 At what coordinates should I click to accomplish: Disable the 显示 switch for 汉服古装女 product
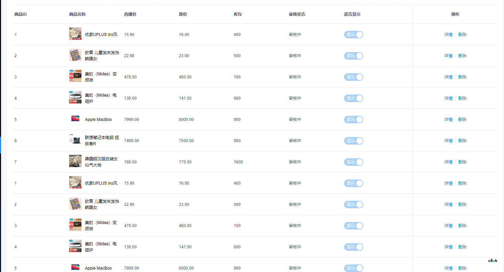[x=353, y=162]
